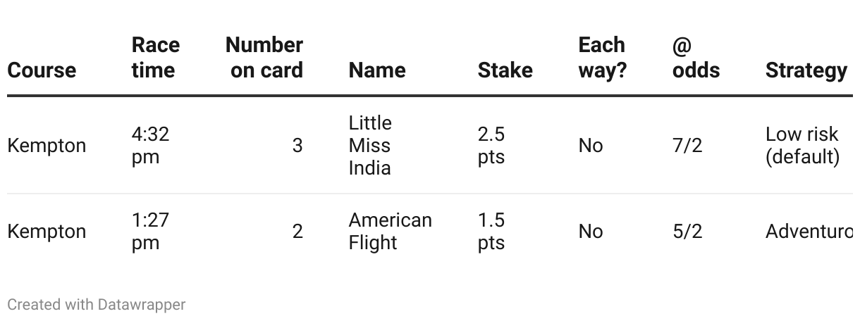This screenshot has height=321, width=860.
Task: Click the 4:32 pm race time cell
Action: coord(150,145)
